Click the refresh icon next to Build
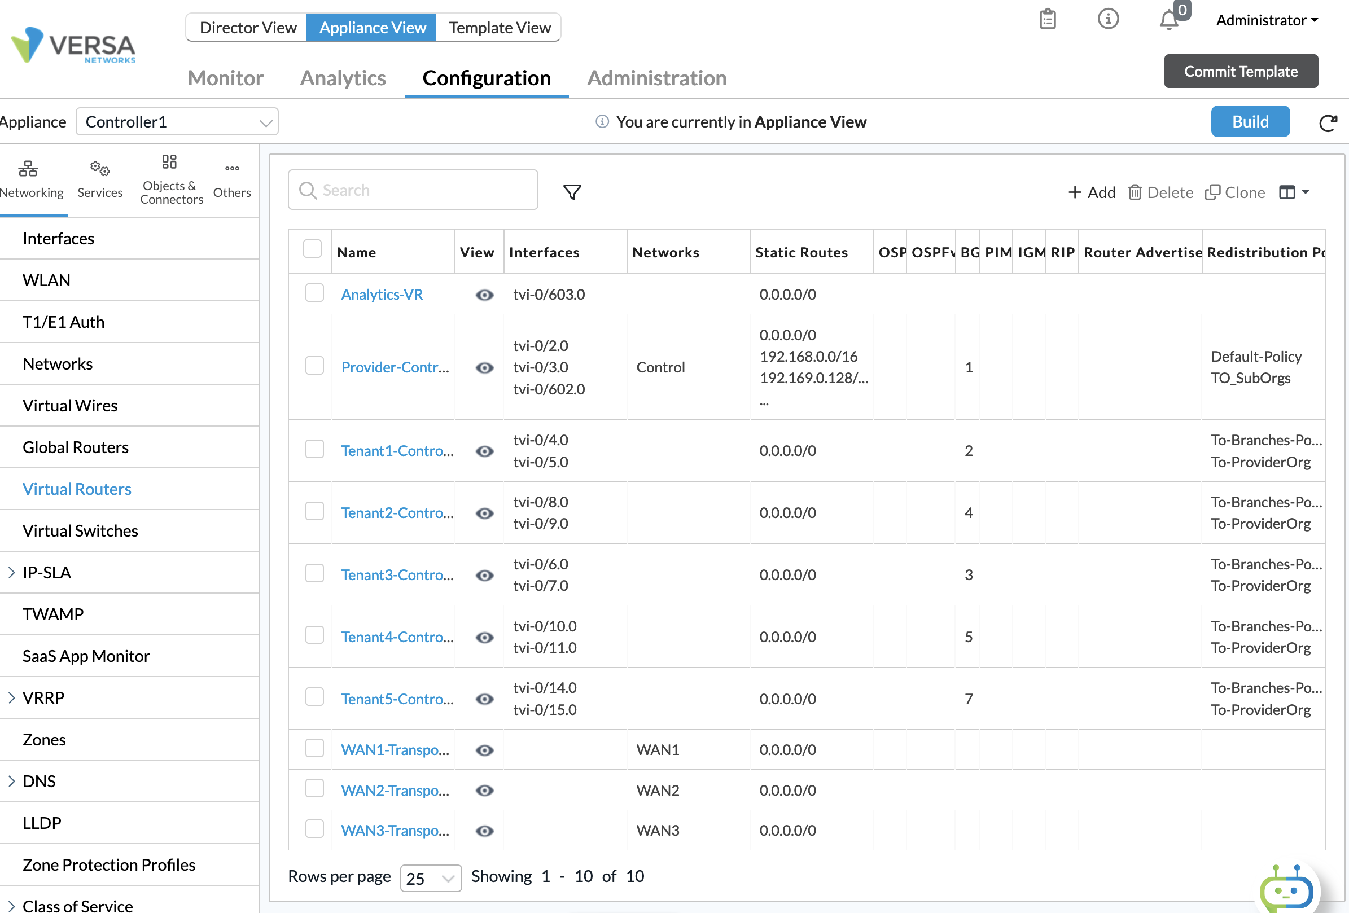 (1328, 122)
